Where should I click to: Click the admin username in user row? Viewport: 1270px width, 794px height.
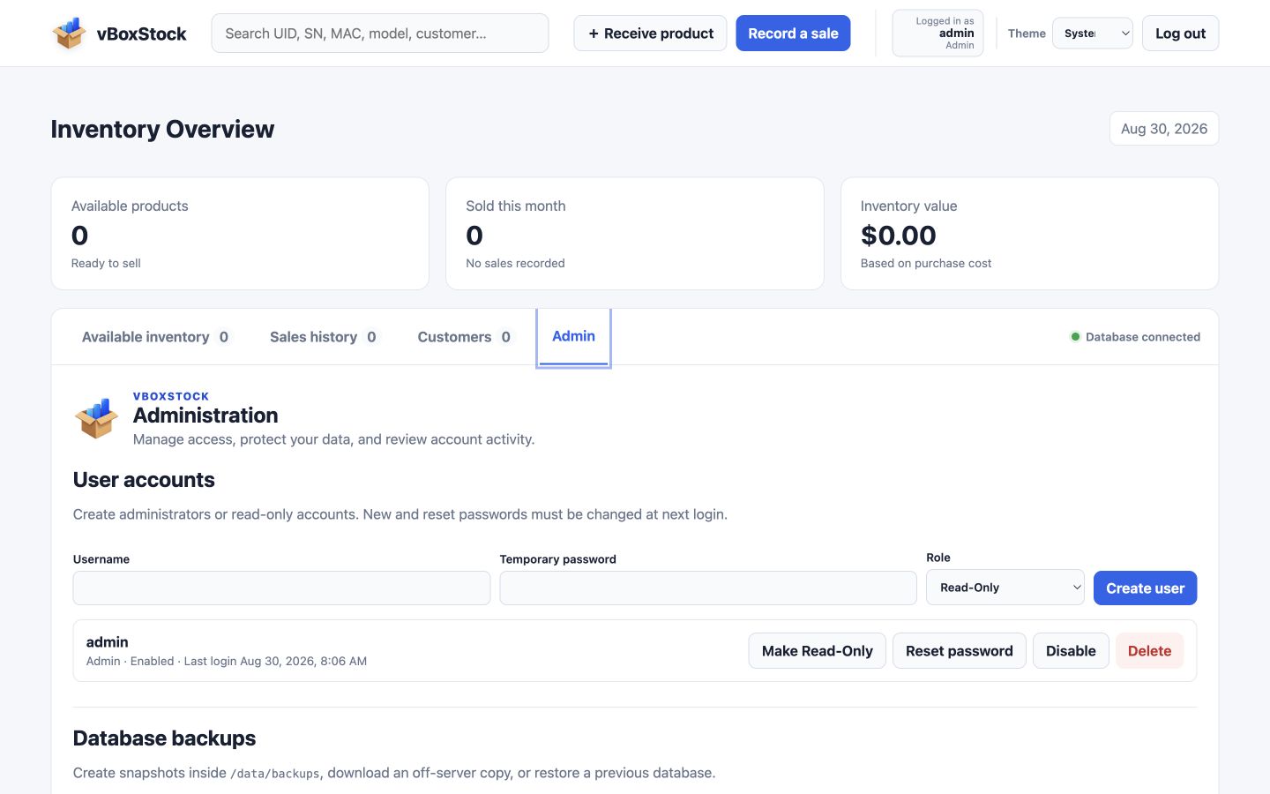(x=107, y=642)
